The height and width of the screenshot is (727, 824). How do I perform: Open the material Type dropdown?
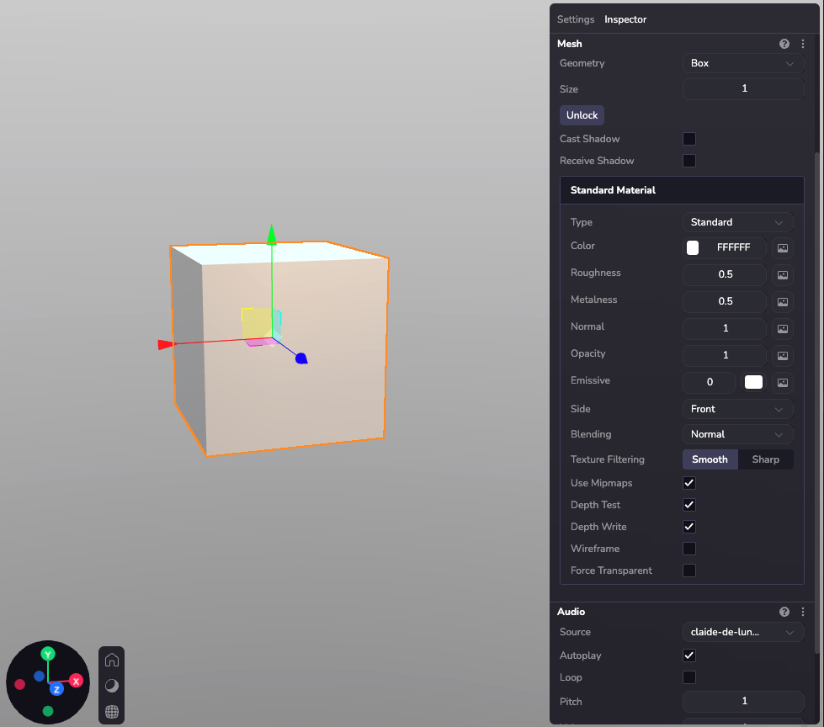tap(737, 222)
